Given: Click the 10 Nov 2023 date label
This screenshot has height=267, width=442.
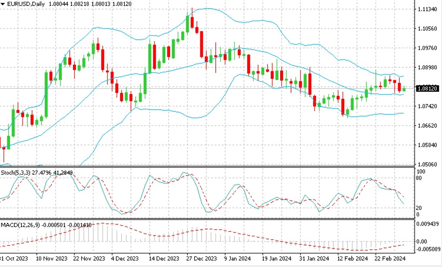Looking at the screenshot, I should (52, 259).
